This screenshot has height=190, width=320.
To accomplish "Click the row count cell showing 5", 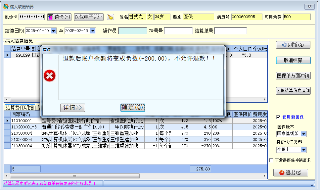I will point(26,169).
